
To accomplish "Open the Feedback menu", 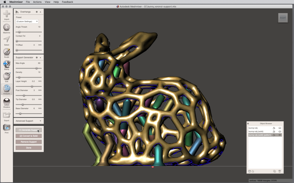I will click(x=67, y=2).
